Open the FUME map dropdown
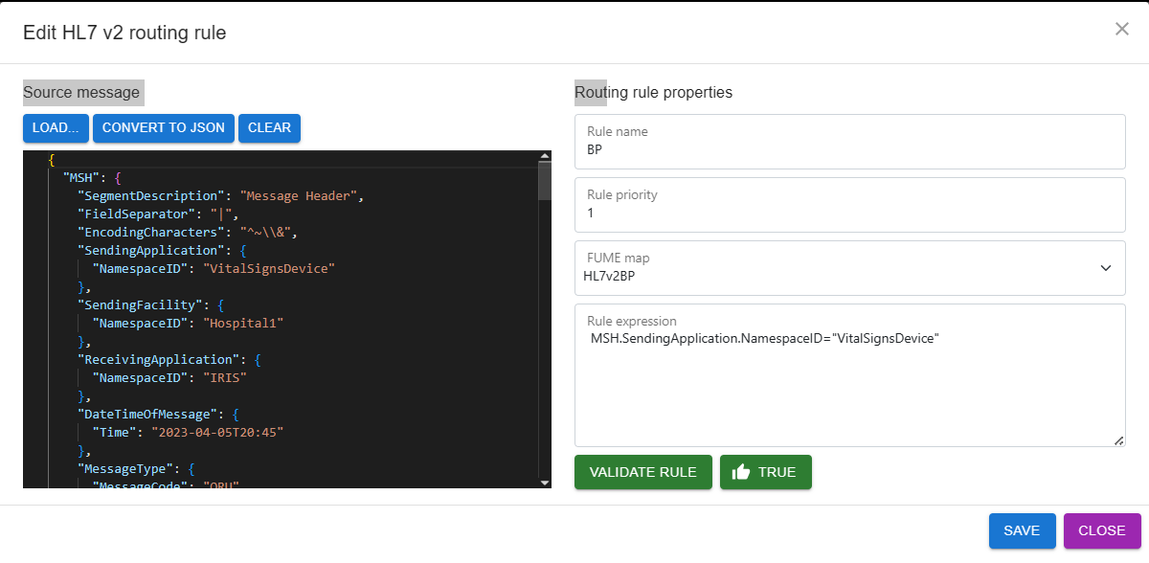Viewport: 1149px width, 563px height. point(849,268)
